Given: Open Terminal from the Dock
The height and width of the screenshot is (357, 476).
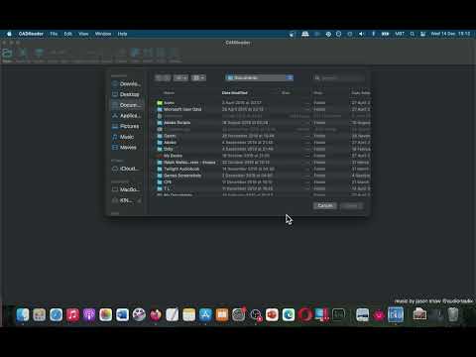Looking at the screenshot, I should pos(338,314).
